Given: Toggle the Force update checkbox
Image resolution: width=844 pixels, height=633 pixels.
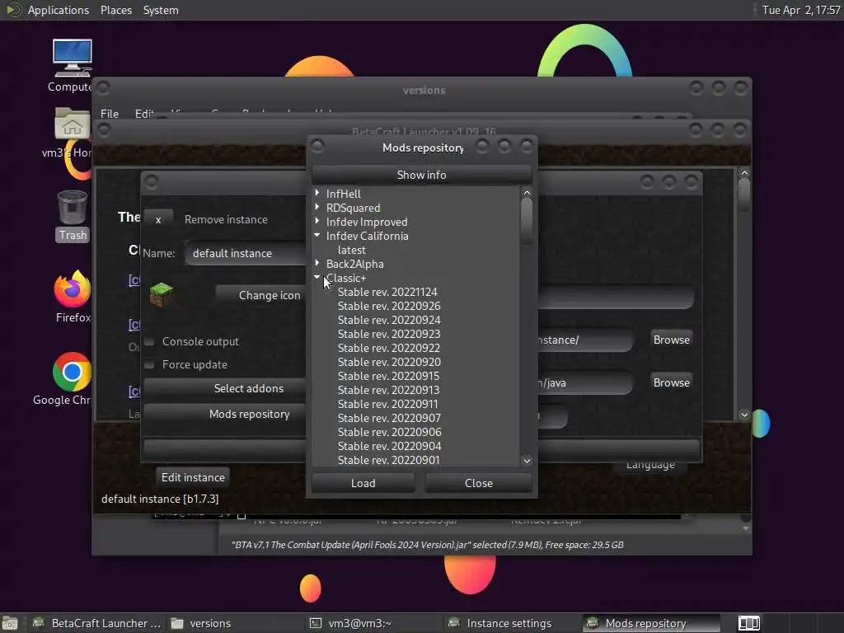Looking at the screenshot, I should (x=150, y=365).
